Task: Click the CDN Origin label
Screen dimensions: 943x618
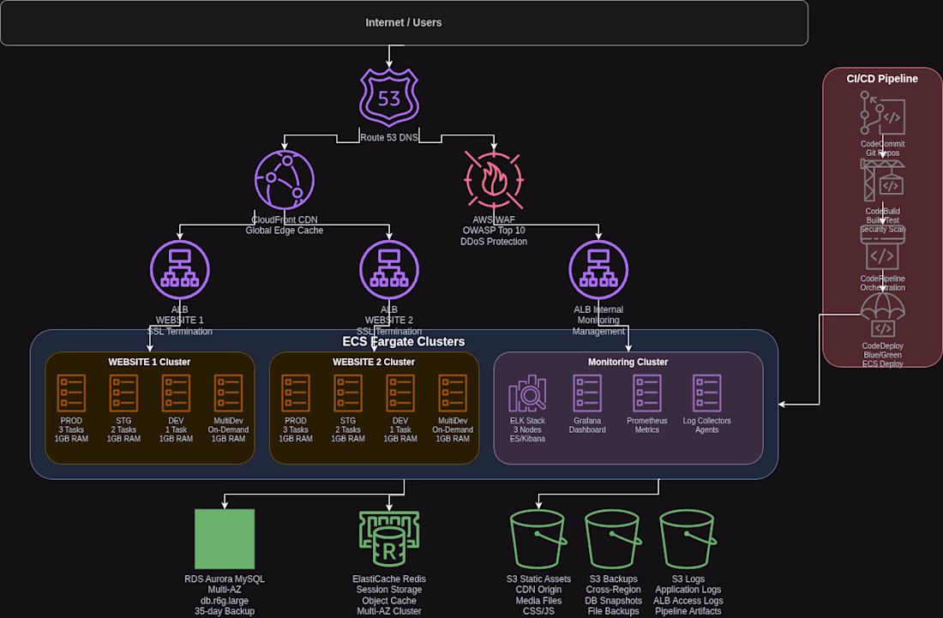Action: click(538, 590)
